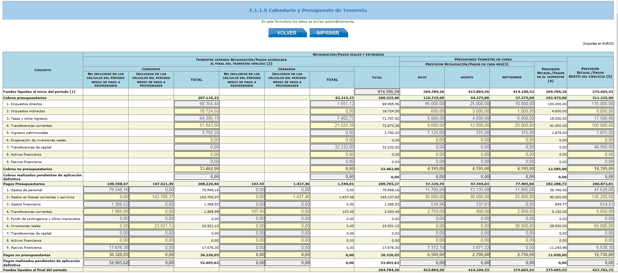Edit Pasivos financieros pagos field 17.676,30
The image size is (618, 273).
point(106,248)
